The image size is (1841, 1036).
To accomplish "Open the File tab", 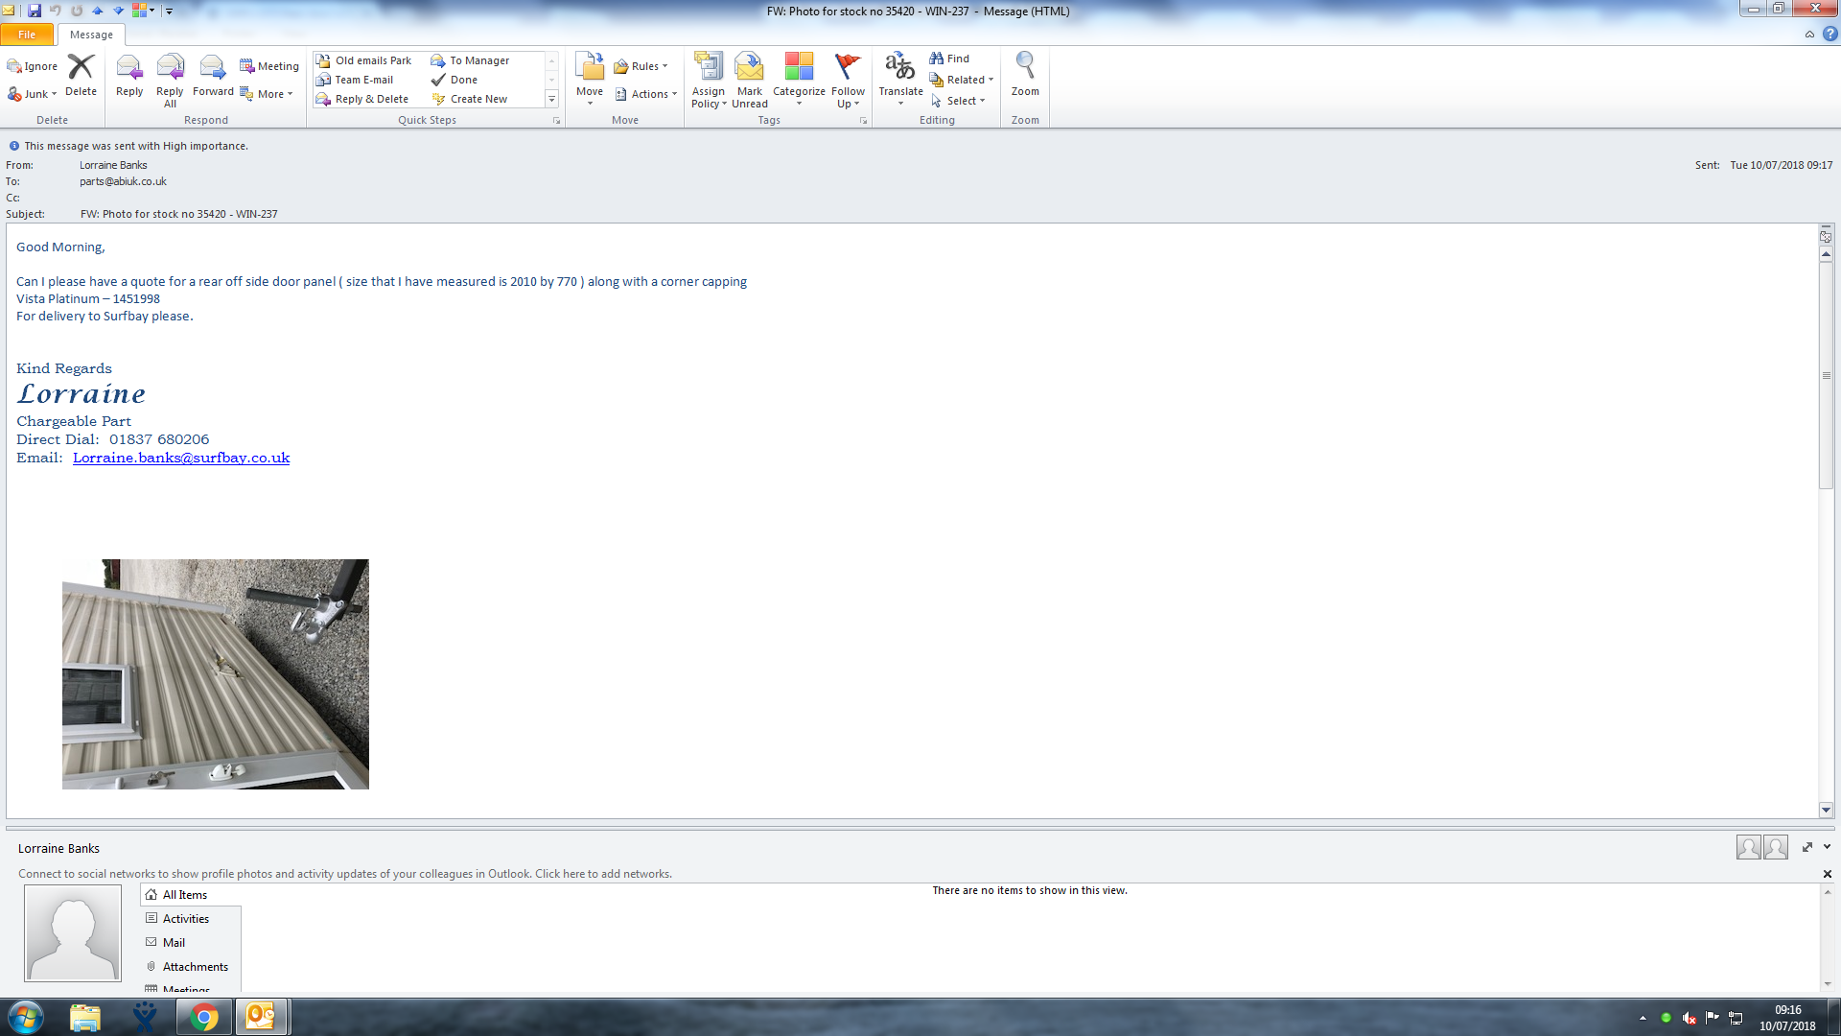I will (27, 35).
